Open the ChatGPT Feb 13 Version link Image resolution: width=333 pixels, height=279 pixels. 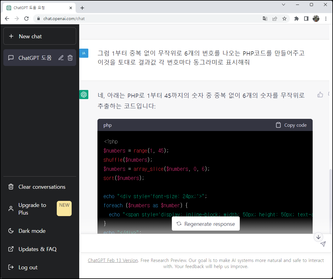pos(113,260)
